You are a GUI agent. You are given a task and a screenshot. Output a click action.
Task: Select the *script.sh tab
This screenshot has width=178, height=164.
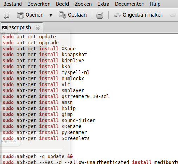coord(22,27)
